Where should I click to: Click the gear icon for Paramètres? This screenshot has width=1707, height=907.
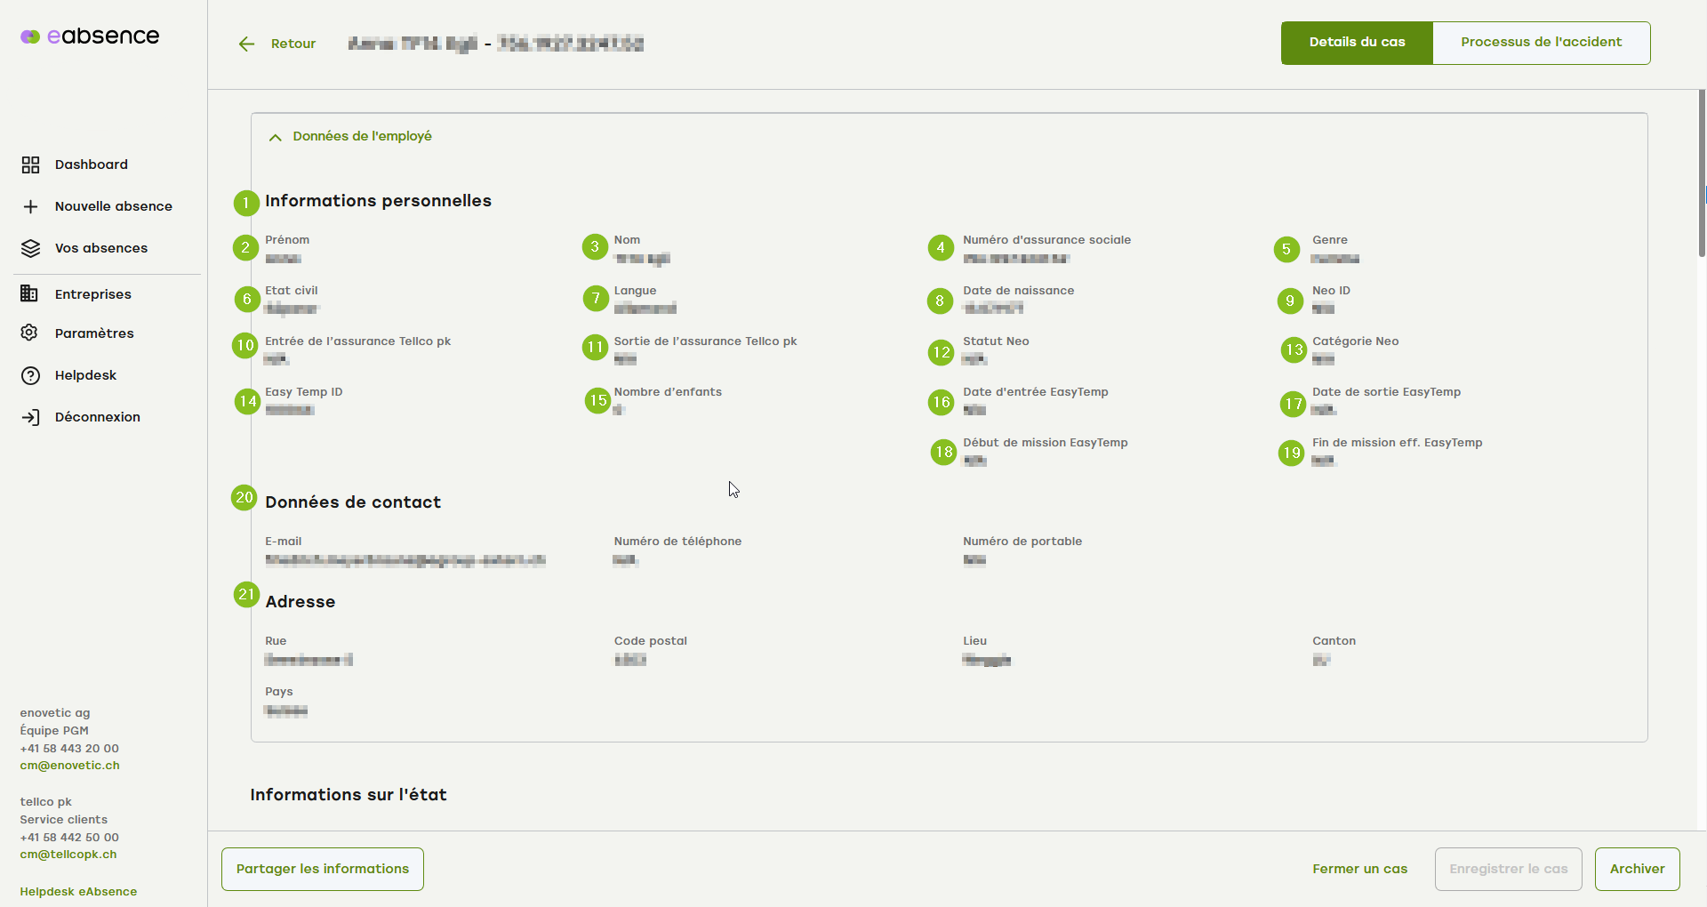(30, 333)
